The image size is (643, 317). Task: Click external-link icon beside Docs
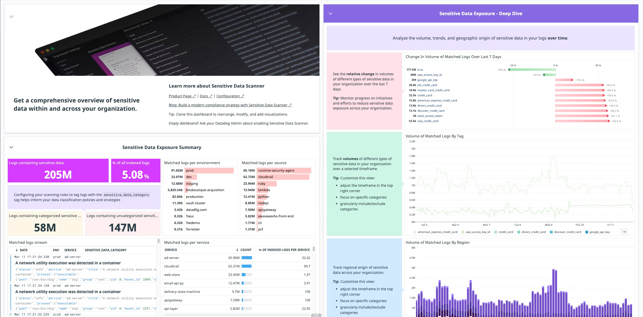click(x=211, y=96)
